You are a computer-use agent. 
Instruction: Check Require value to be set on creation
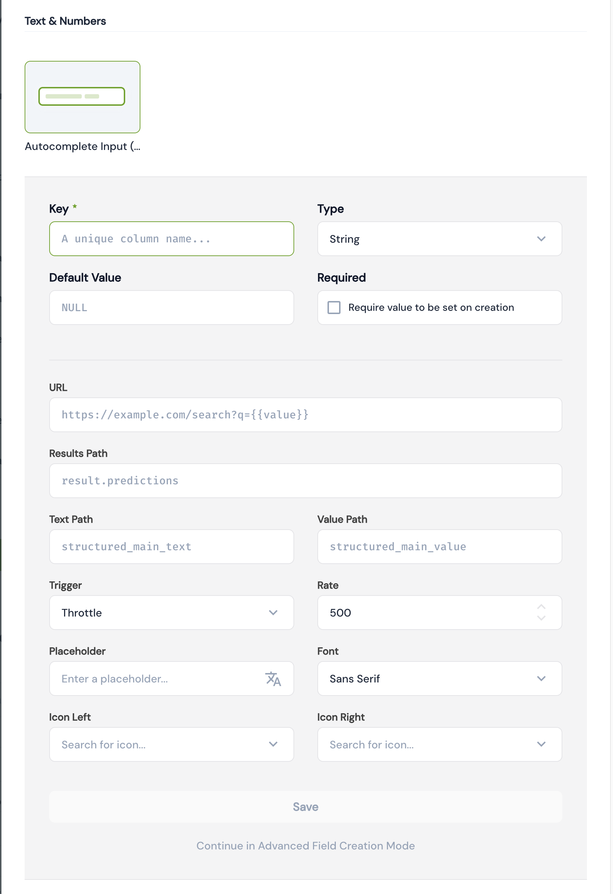[x=334, y=308]
